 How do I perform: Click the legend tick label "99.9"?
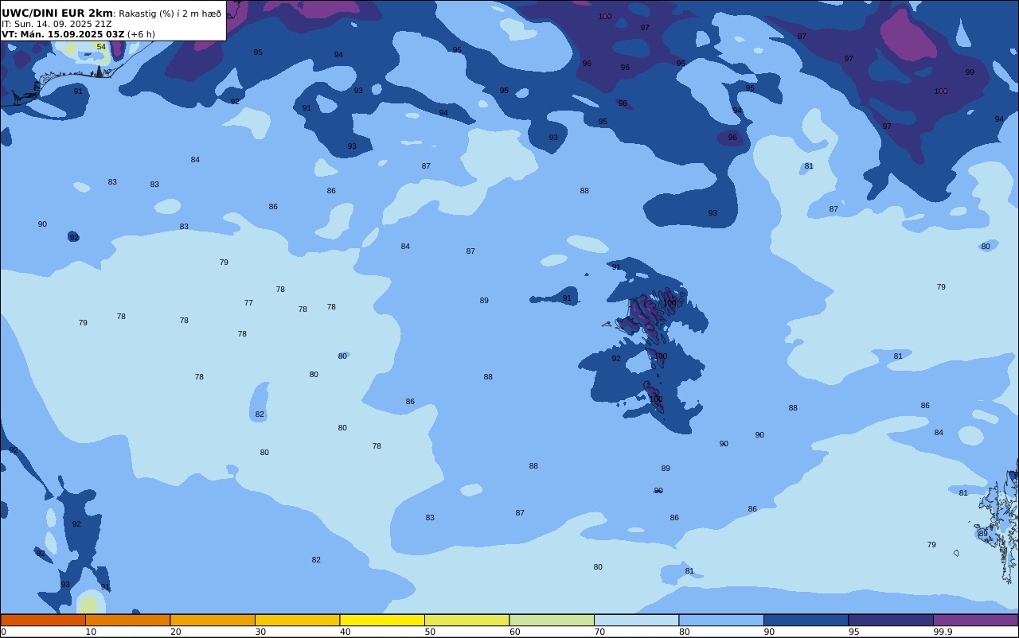[x=943, y=632]
